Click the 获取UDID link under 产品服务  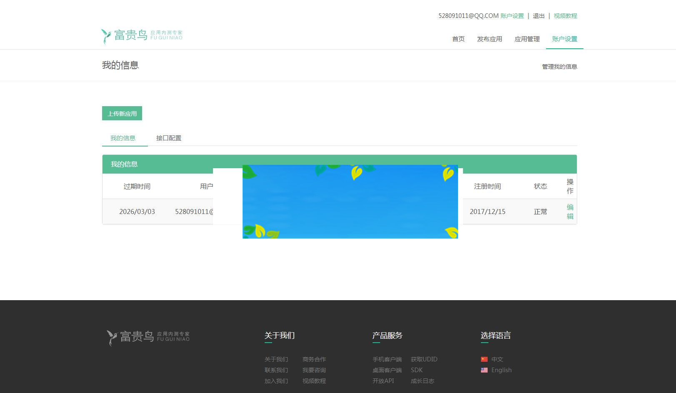point(423,359)
